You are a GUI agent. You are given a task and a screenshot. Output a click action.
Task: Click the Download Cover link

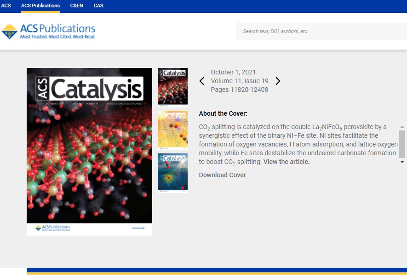tap(222, 175)
